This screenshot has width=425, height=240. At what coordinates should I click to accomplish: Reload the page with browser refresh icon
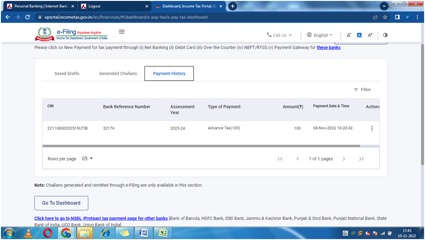(x=27, y=17)
